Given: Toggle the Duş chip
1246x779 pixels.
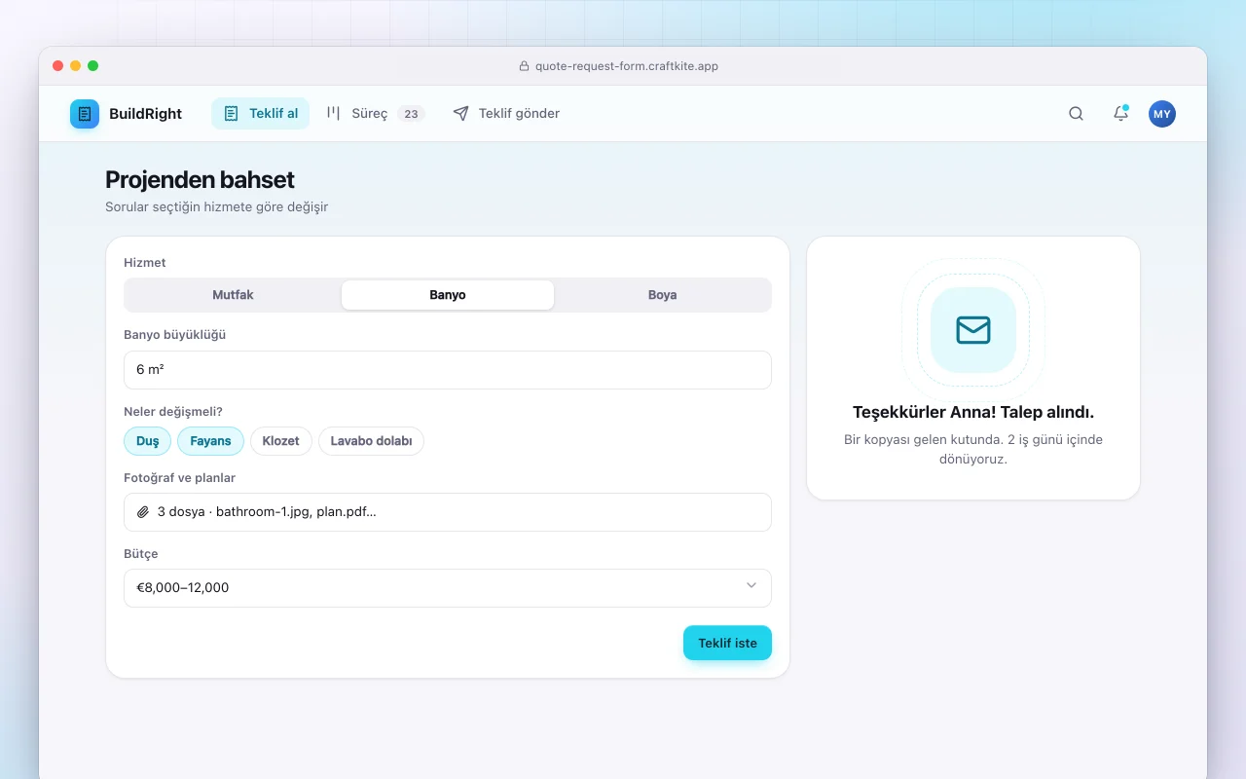Looking at the screenshot, I should click(147, 441).
